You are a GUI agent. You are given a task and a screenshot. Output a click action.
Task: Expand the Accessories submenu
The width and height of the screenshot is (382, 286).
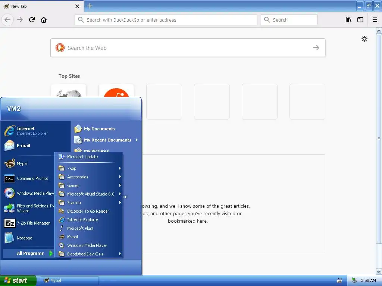pos(88,177)
